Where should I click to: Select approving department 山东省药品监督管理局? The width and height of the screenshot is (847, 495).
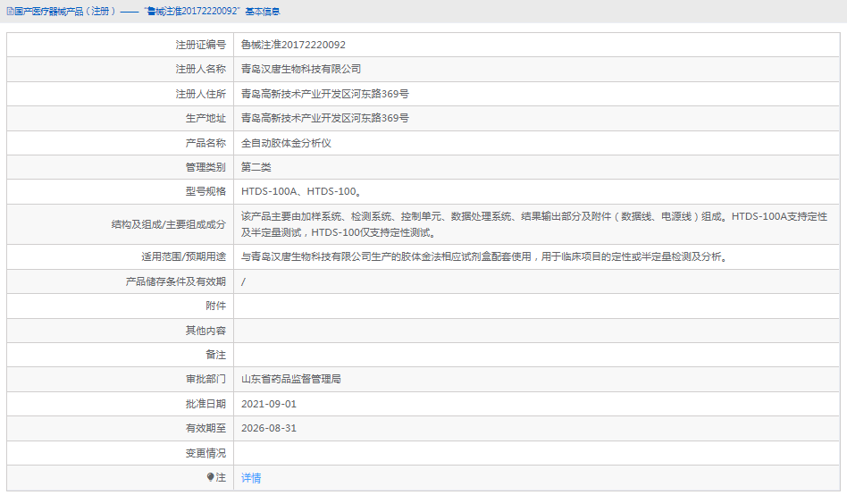(290, 380)
